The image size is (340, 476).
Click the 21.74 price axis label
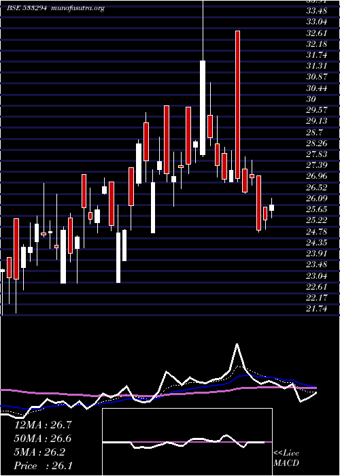pos(317,309)
